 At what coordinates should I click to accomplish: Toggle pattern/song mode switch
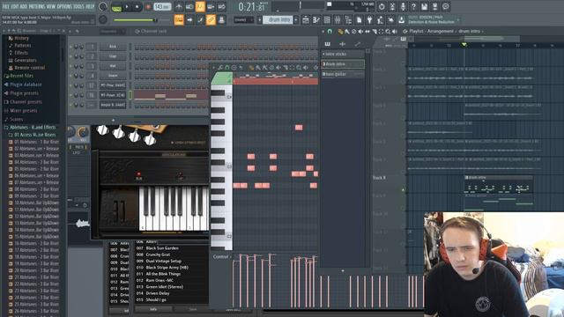(116, 7)
